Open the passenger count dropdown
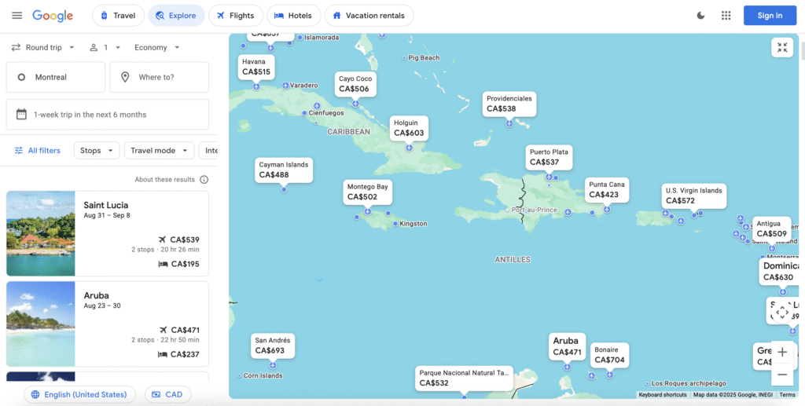 coord(105,48)
